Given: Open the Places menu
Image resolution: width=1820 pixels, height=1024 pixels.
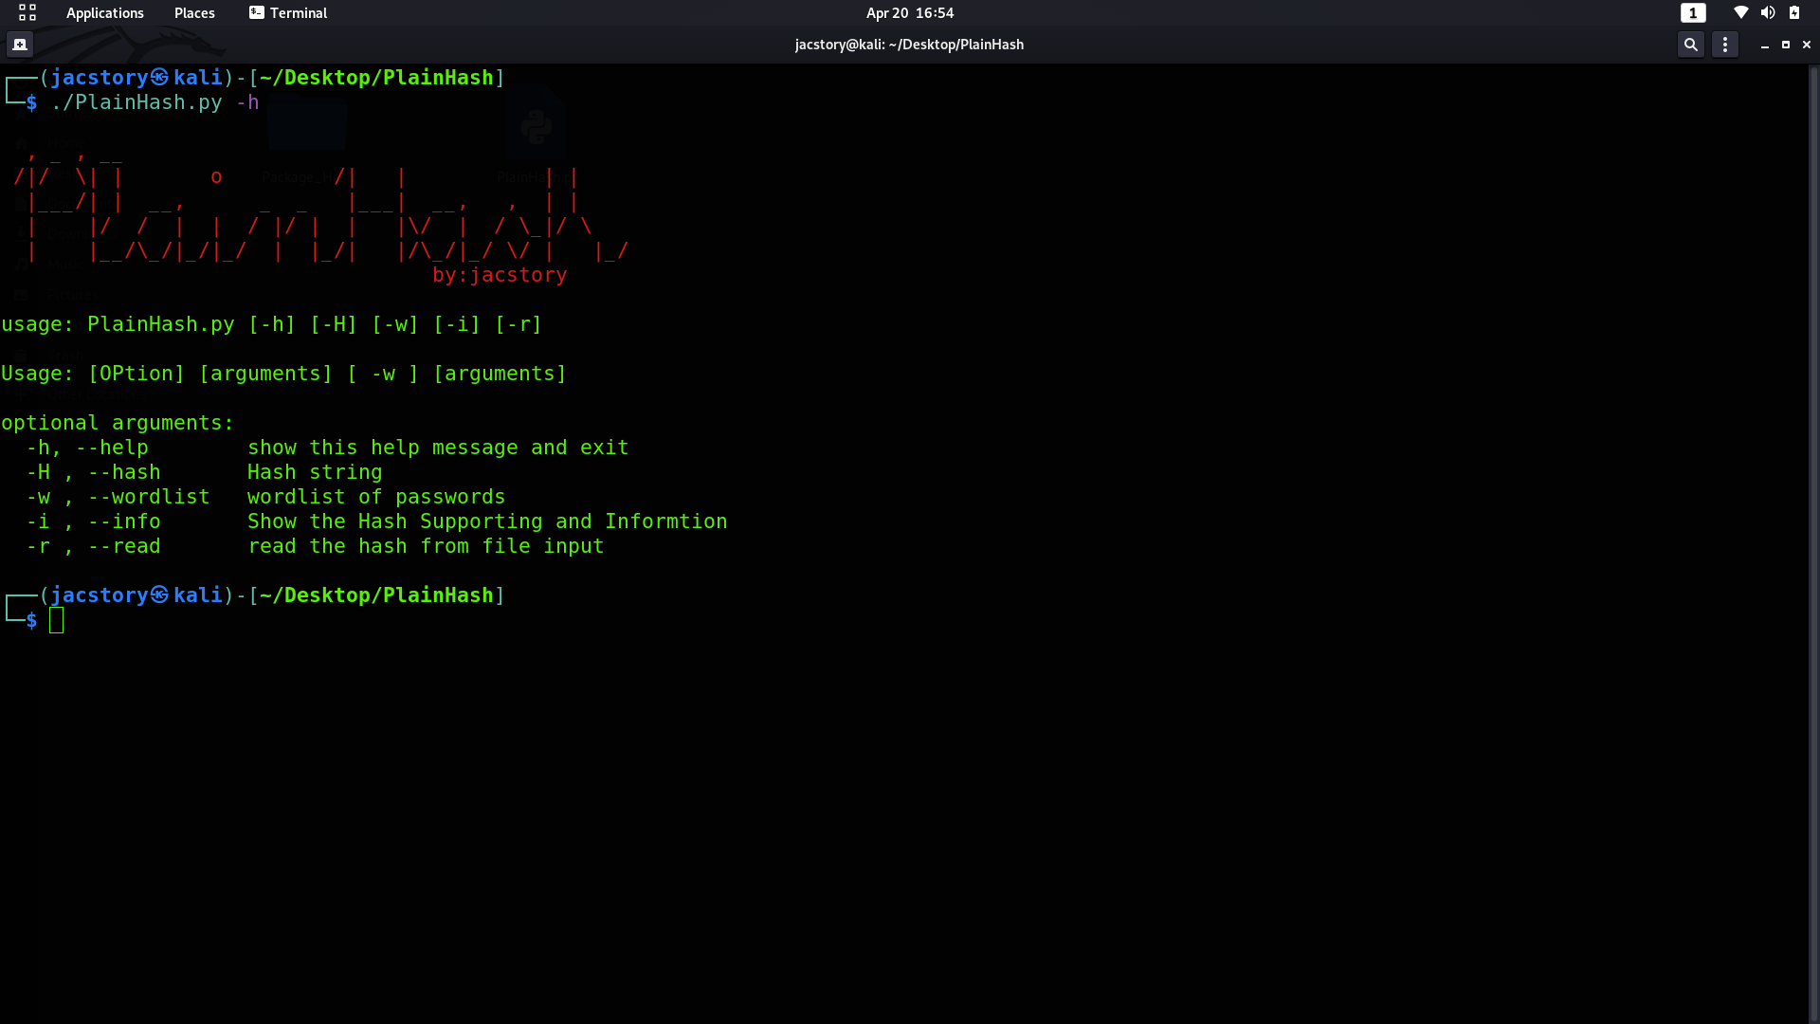Looking at the screenshot, I should pyautogui.click(x=194, y=12).
